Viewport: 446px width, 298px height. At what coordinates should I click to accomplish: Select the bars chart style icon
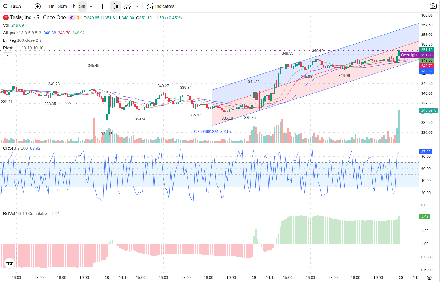point(104,6)
